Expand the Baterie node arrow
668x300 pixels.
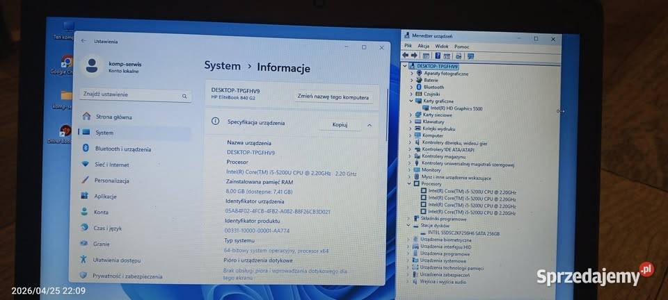411,80
